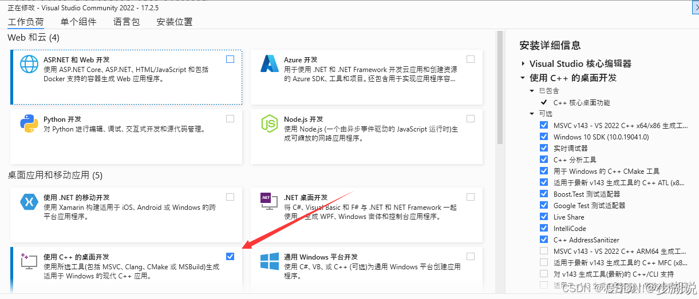
Task: Switch to the 安装位置 tab
Action: tap(175, 22)
